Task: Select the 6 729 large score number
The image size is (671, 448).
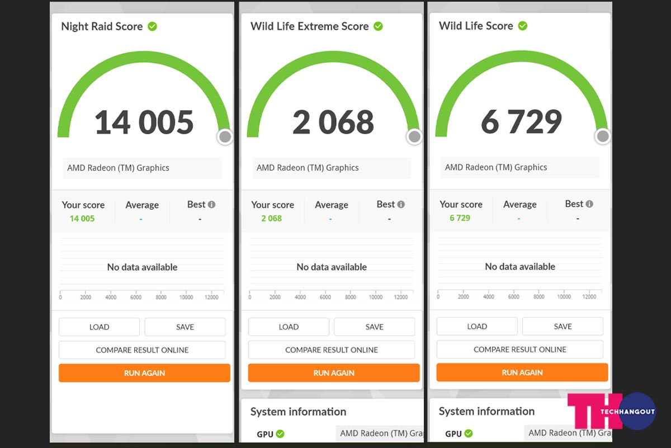Action: (522, 122)
